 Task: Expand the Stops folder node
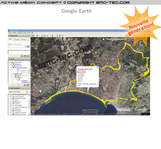tap(15, 77)
